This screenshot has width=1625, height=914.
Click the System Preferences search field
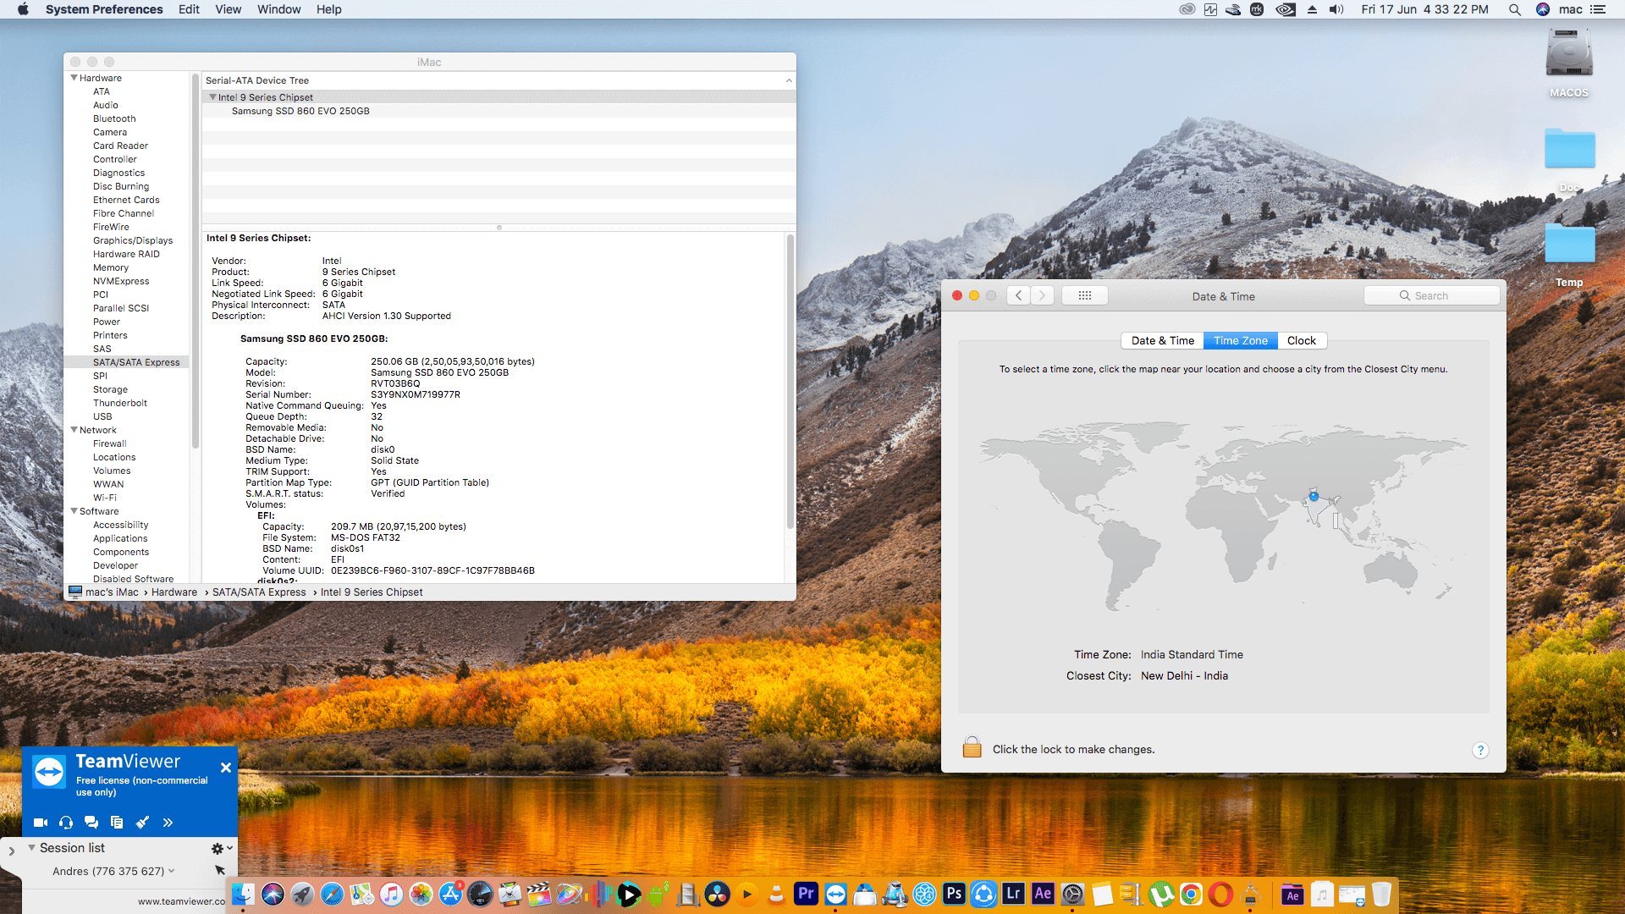1432,295
